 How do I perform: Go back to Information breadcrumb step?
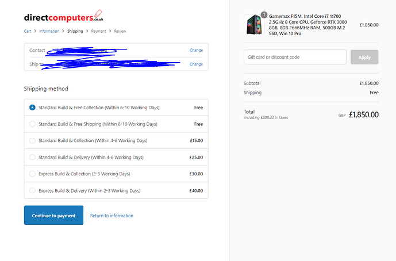[49, 31]
